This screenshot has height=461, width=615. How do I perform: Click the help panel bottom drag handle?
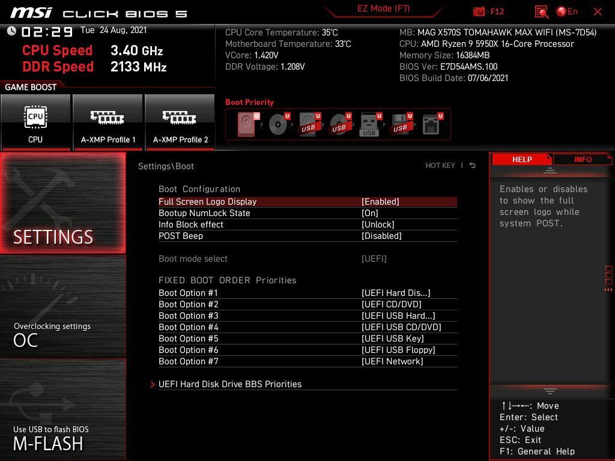[550, 391]
